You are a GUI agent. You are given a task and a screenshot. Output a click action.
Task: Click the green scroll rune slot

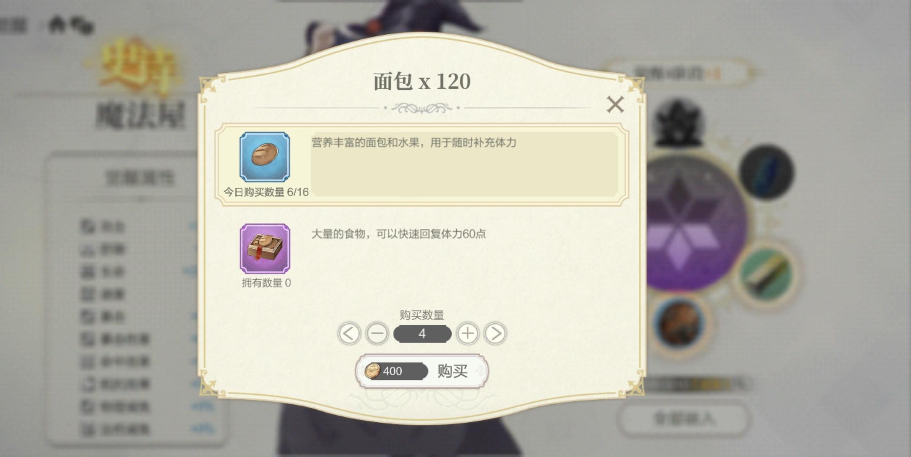point(767,274)
